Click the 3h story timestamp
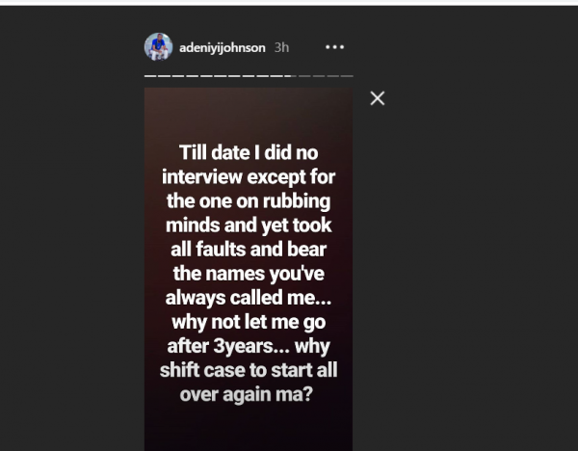Image resolution: width=578 pixels, height=451 pixels. 281,47
